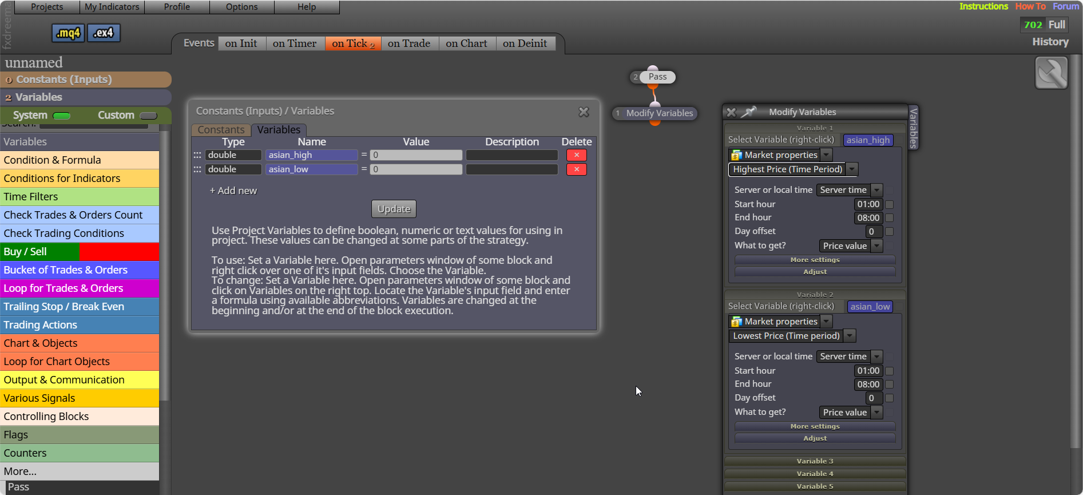Click the drag handle of the asian_low row
The height and width of the screenshot is (495, 1083).
(x=197, y=169)
